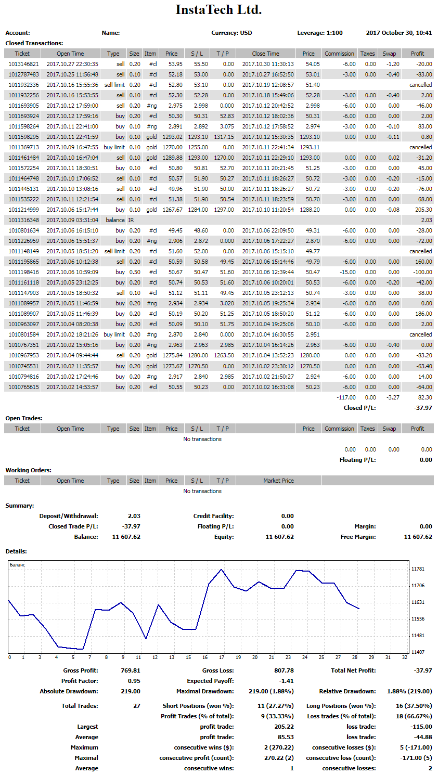Viewport: 438px width, 775px height.
Task: Select total swap value -3.27
Action: (394, 397)
